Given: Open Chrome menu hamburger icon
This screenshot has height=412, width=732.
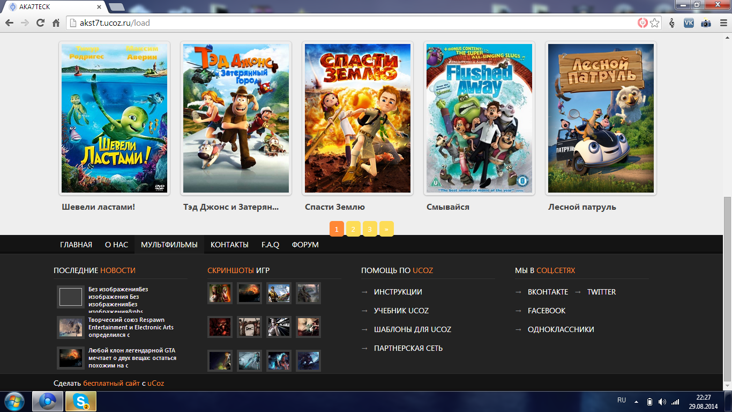Looking at the screenshot, I should 723,23.
